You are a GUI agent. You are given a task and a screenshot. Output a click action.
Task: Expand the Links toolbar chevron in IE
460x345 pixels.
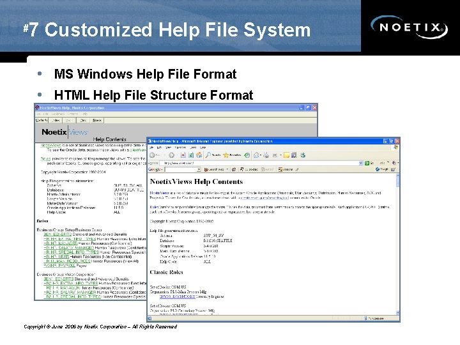pyautogui.click(x=388, y=162)
